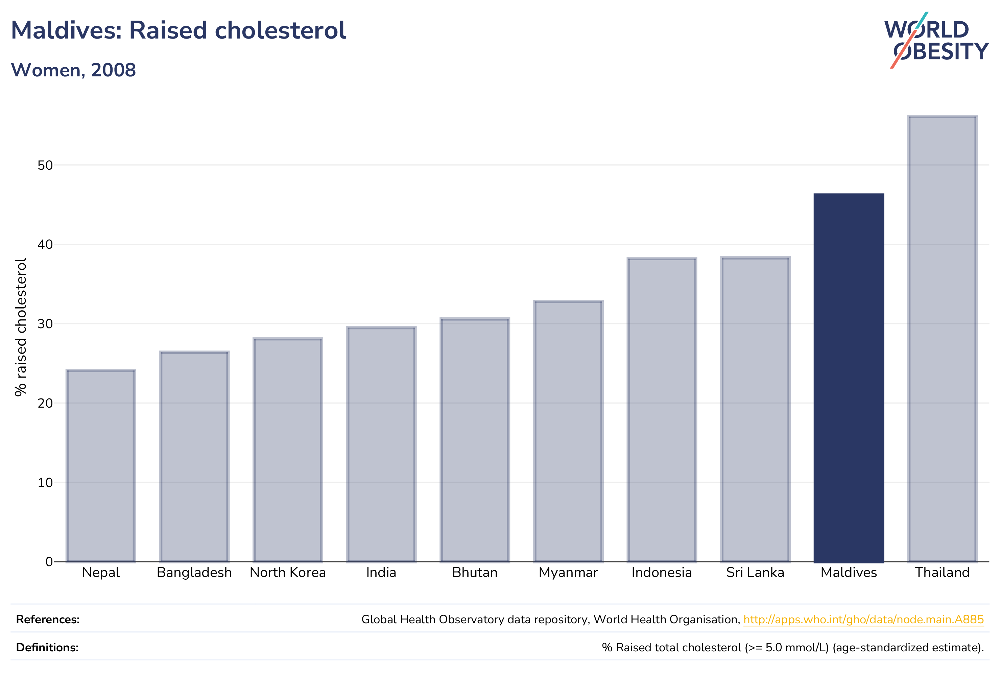1000x678 pixels.
Task: Select the Bangladesh bar
Action: click(194, 456)
